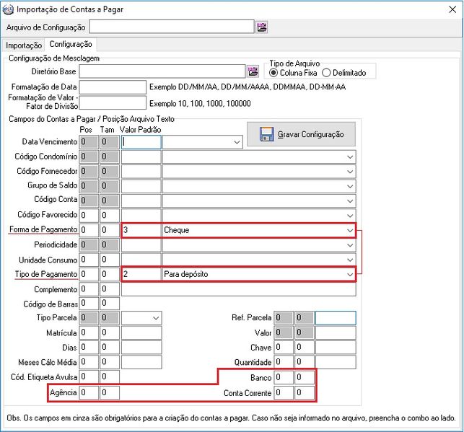The image size is (464, 432).
Task: Click browse icon next to Diretório Base
Action: click(x=253, y=71)
